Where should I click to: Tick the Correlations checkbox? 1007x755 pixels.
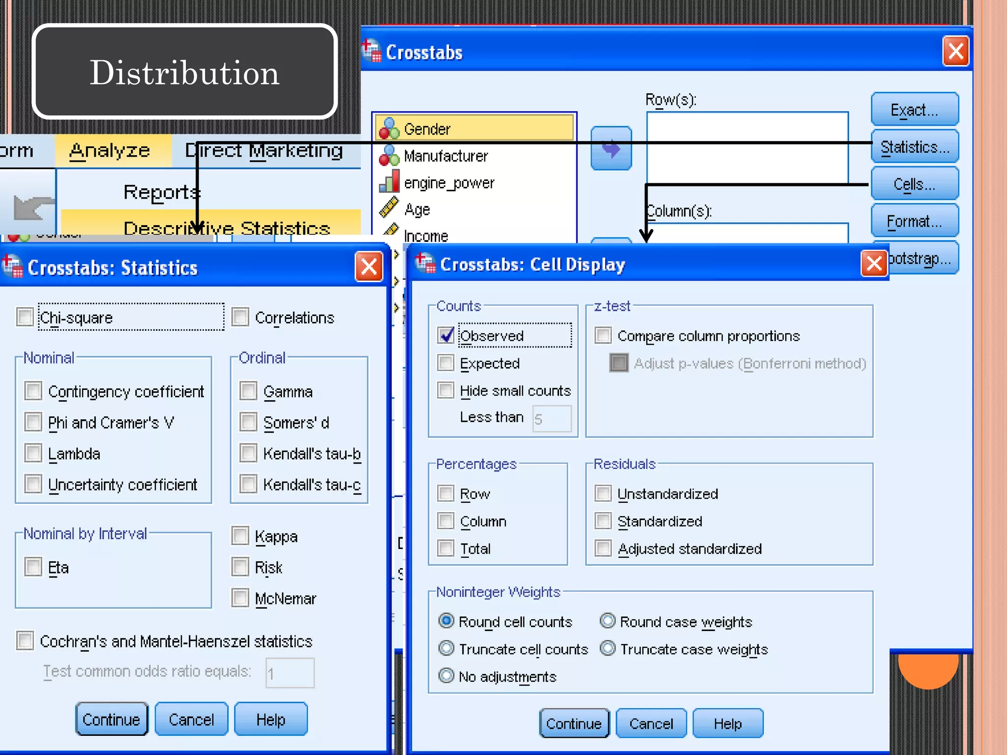[x=240, y=317]
